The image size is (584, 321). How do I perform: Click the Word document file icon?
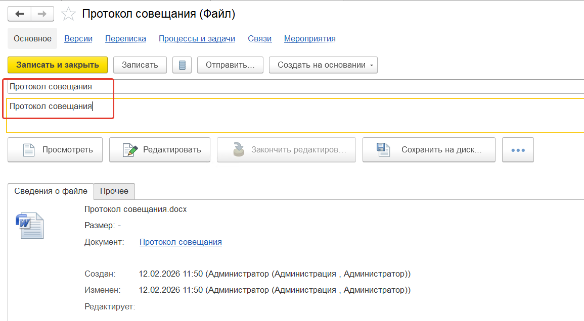click(30, 226)
